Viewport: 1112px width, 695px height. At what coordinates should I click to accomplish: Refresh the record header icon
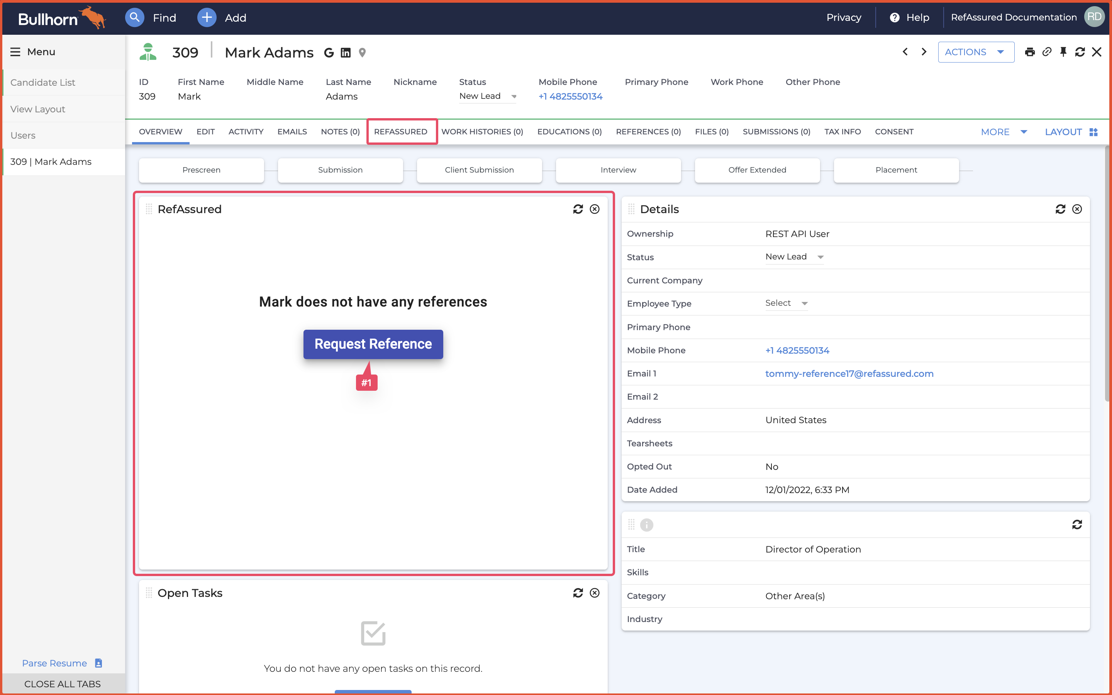point(1080,52)
